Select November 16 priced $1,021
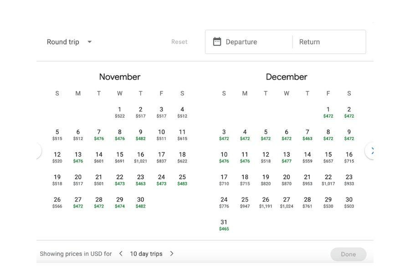The height and width of the screenshot is (273, 410). coord(140,157)
